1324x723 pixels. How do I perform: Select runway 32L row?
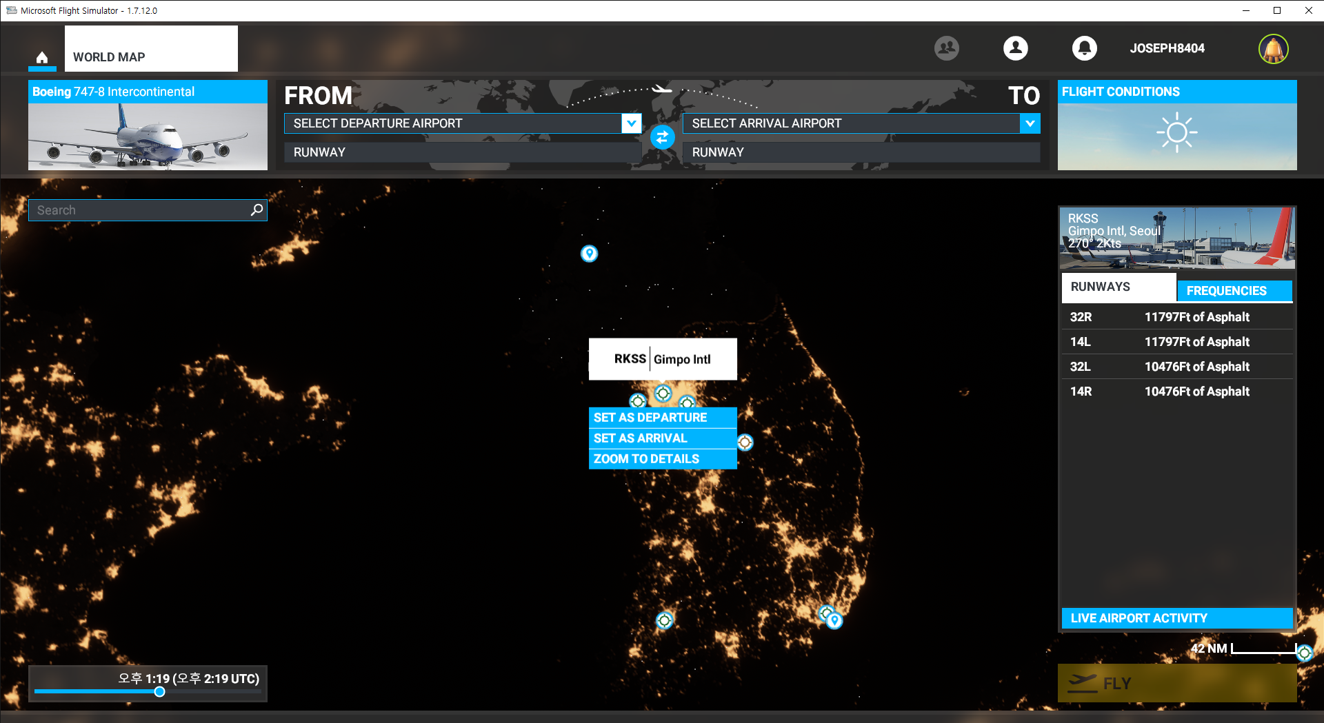click(x=1177, y=367)
